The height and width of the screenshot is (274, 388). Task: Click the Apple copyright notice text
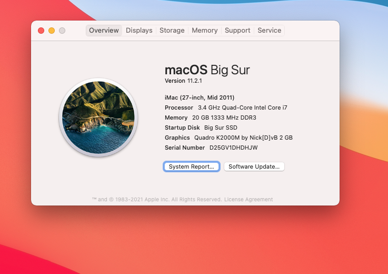[x=157, y=199]
